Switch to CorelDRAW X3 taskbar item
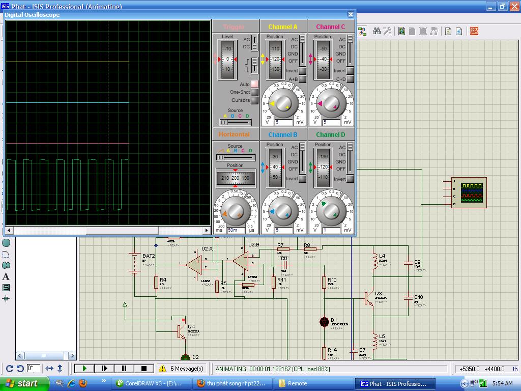The width and height of the screenshot is (521, 391). (x=152, y=383)
